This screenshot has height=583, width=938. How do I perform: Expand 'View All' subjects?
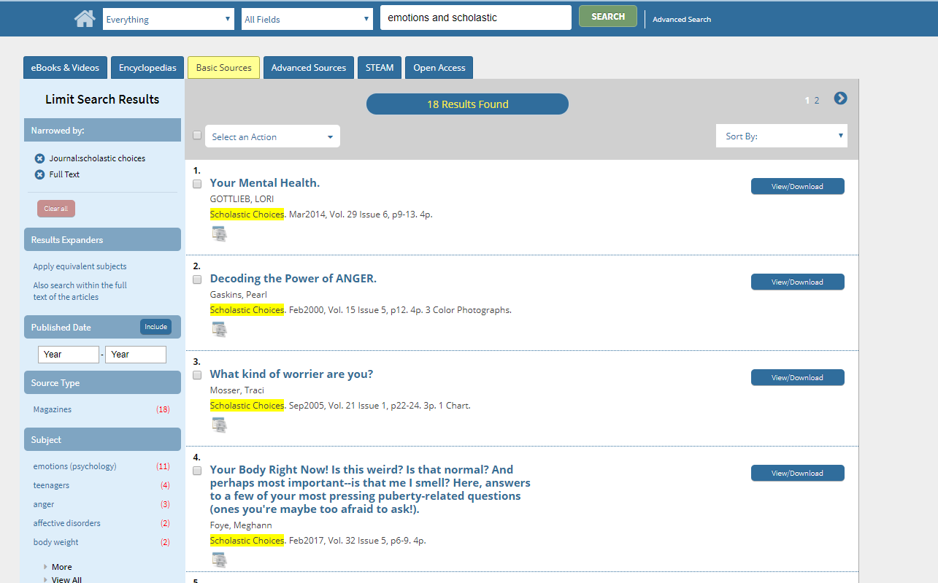(x=66, y=580)
